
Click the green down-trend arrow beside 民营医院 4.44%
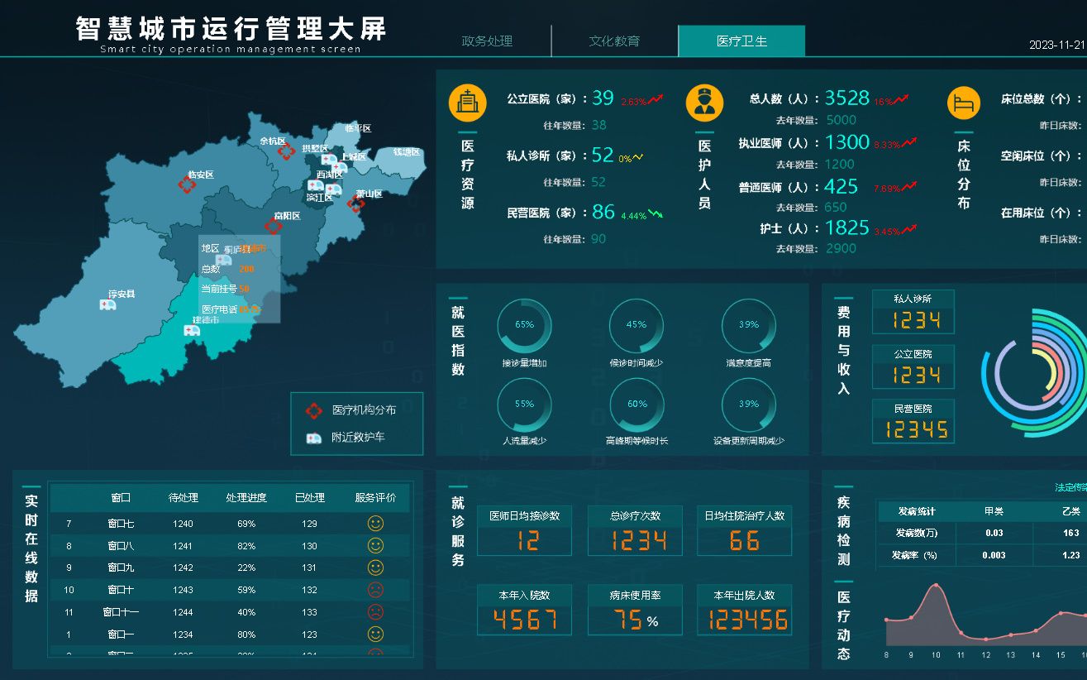(x=656, y=213)
